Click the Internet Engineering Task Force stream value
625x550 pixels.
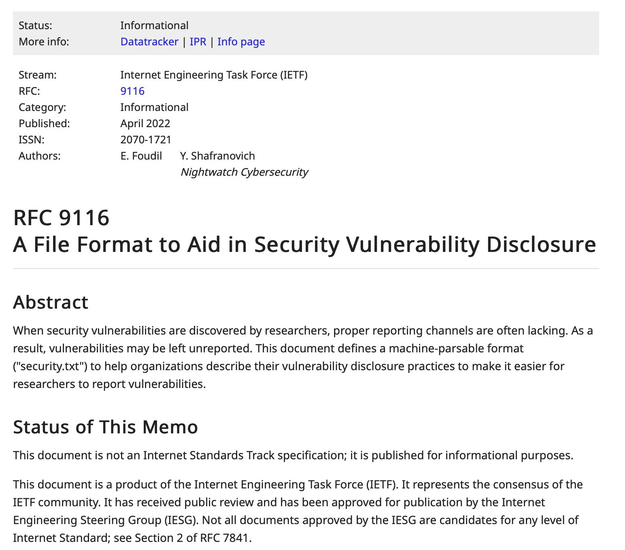[214, 75]
